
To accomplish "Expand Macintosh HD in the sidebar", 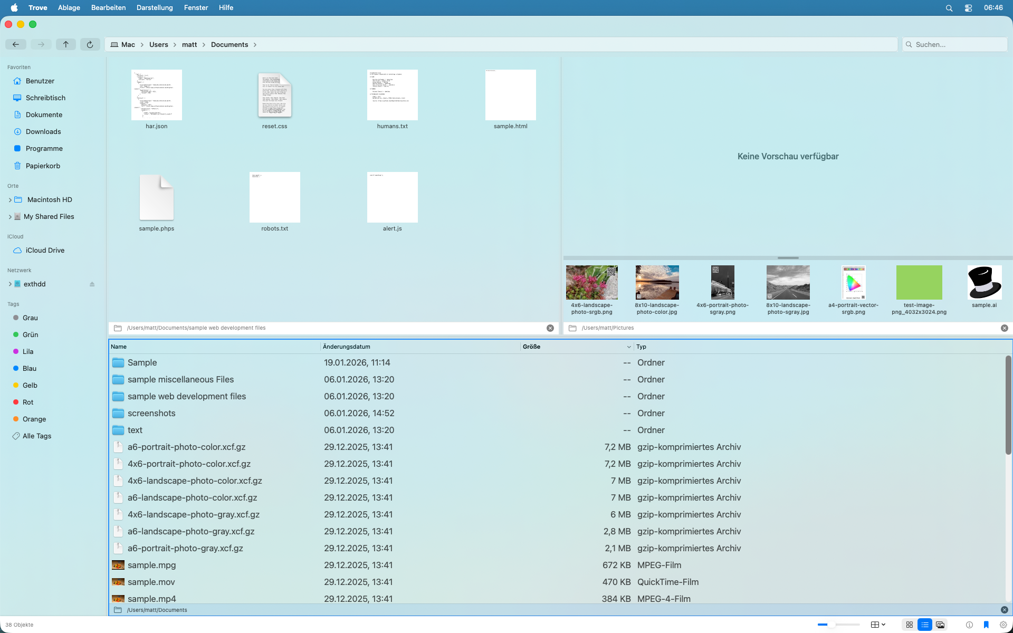I will [x=10, y=200].
